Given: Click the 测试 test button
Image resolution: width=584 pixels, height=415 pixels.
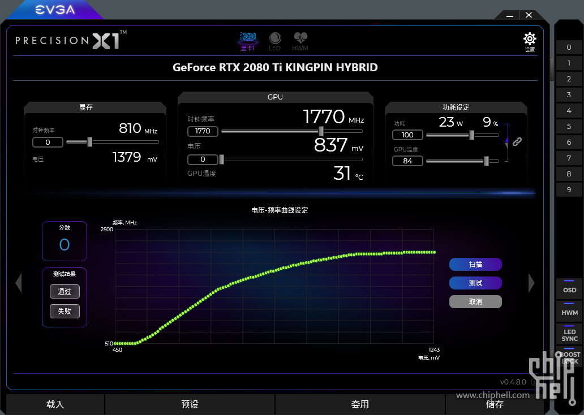Looking at the screenshot, I should click(475, 283).
